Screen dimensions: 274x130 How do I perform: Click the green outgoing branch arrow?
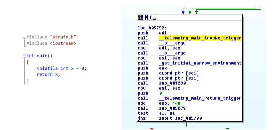click(x=228, y=128)
